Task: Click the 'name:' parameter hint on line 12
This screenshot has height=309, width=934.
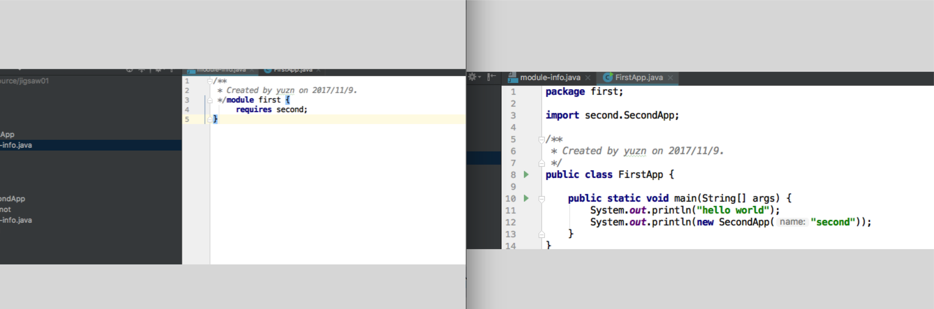Action: 792,222
